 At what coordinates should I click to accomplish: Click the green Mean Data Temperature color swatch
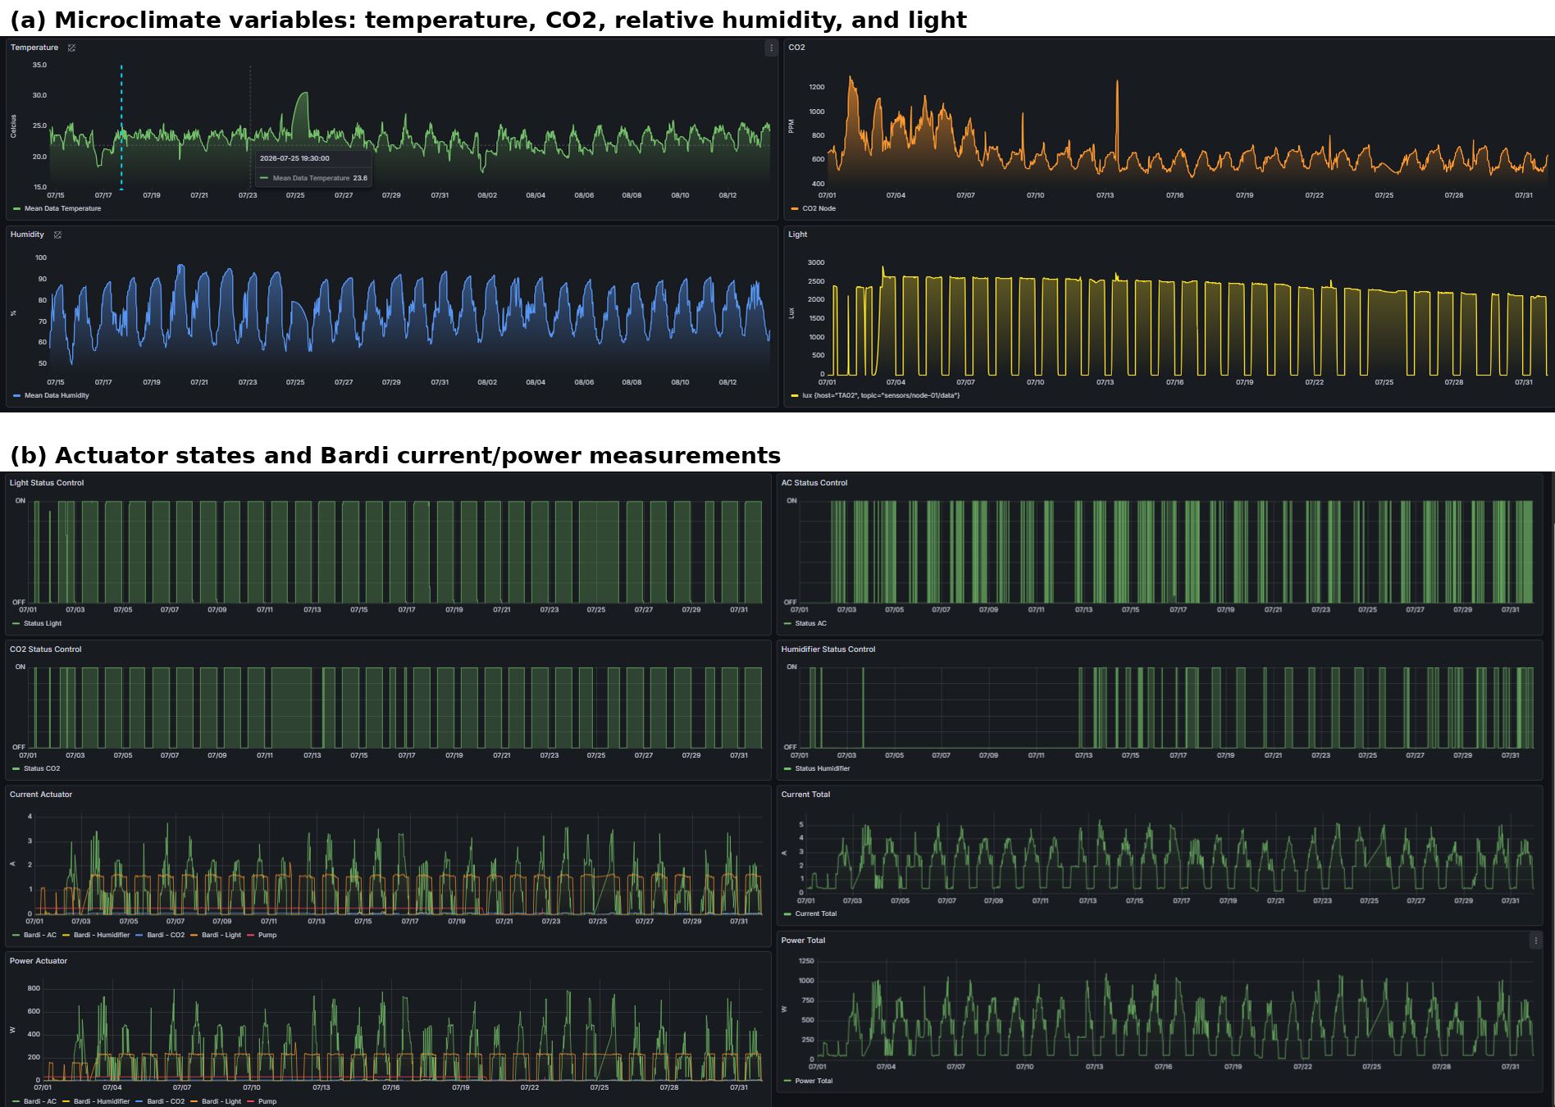16,208
